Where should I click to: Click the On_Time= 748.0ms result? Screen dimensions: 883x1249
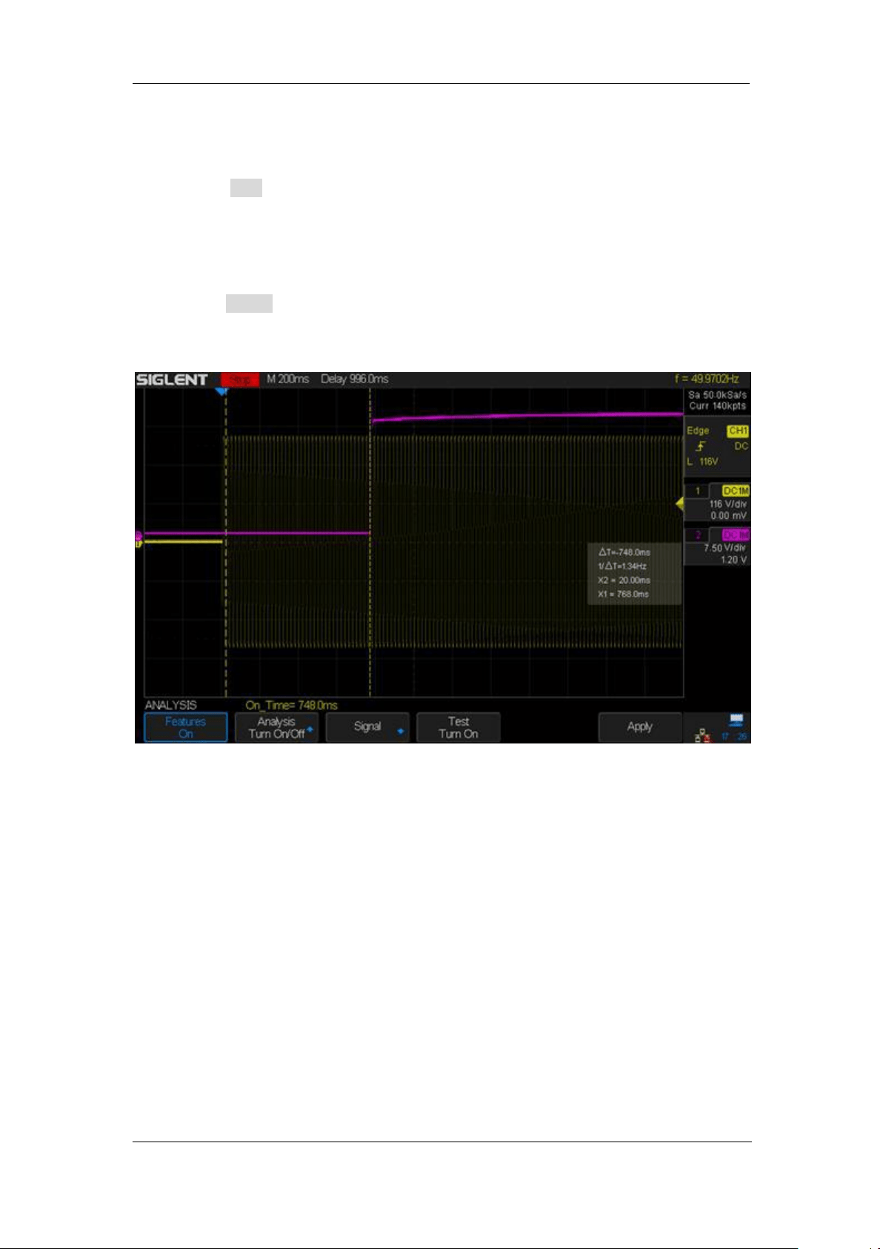click(x=291, y=705)
